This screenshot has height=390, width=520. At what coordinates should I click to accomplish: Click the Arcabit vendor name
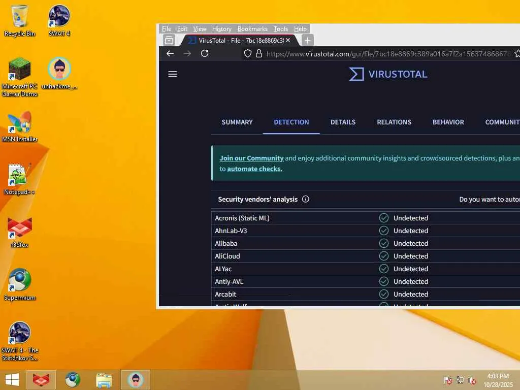(x=225, y=294)
